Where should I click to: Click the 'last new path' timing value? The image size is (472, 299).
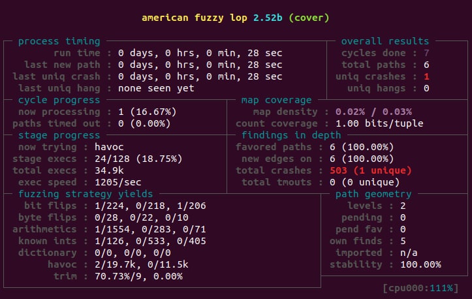200,65
